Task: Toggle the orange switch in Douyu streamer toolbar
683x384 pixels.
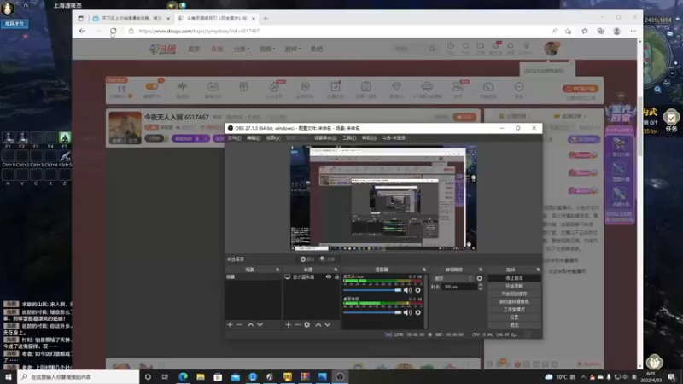Action: (152, 87)
